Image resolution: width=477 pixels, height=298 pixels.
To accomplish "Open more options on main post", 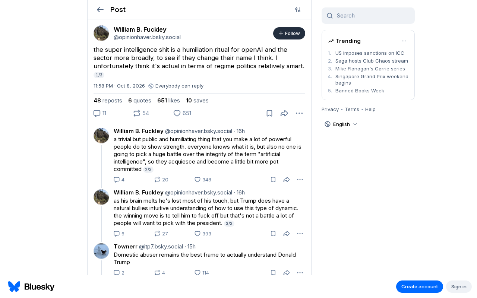I will click(x=299, y=113).
